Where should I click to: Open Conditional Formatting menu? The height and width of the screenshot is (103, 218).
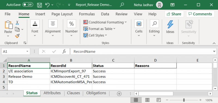tap(105, 22)
